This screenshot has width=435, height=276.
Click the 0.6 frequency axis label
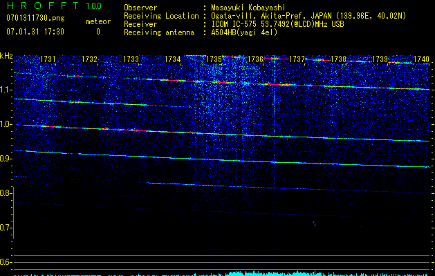(6, 262)
